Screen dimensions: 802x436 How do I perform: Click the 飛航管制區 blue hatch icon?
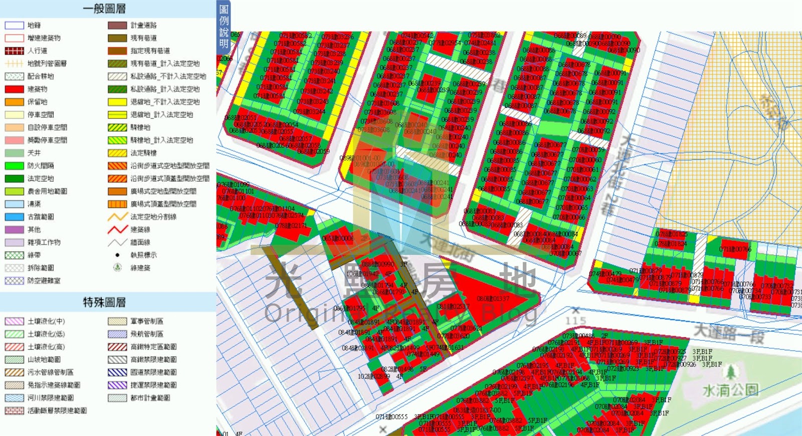pyautogui.click(x=117, y=334)
